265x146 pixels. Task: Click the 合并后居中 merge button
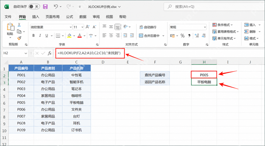(x=149, y=36)
